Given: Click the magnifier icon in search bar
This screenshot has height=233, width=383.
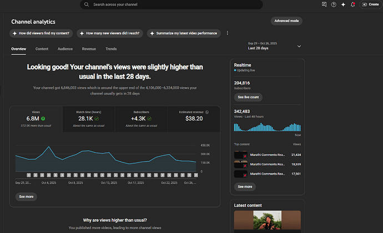Looking at the screenshot, I should [87, 4].
